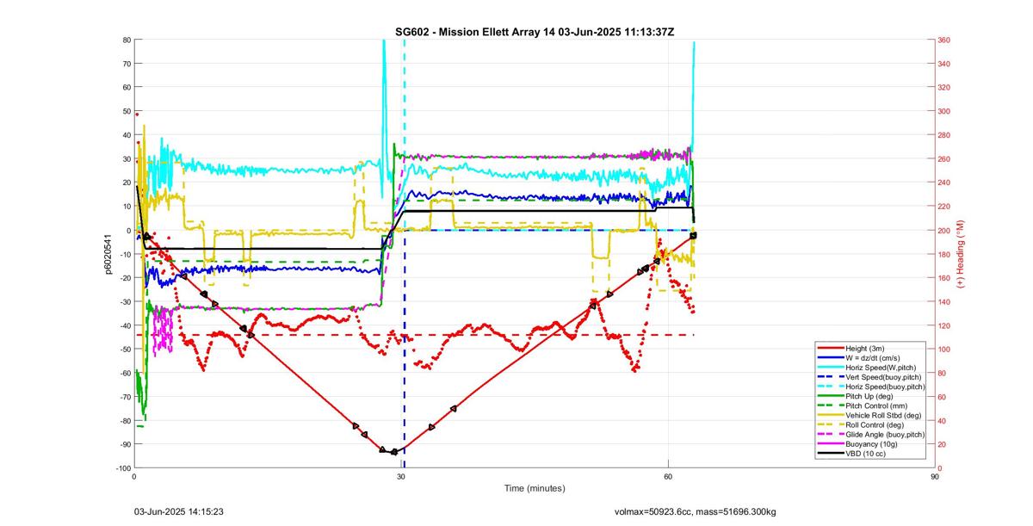
Task: Click the '-100' tick on the left axis
Action: tap(122, 467)
